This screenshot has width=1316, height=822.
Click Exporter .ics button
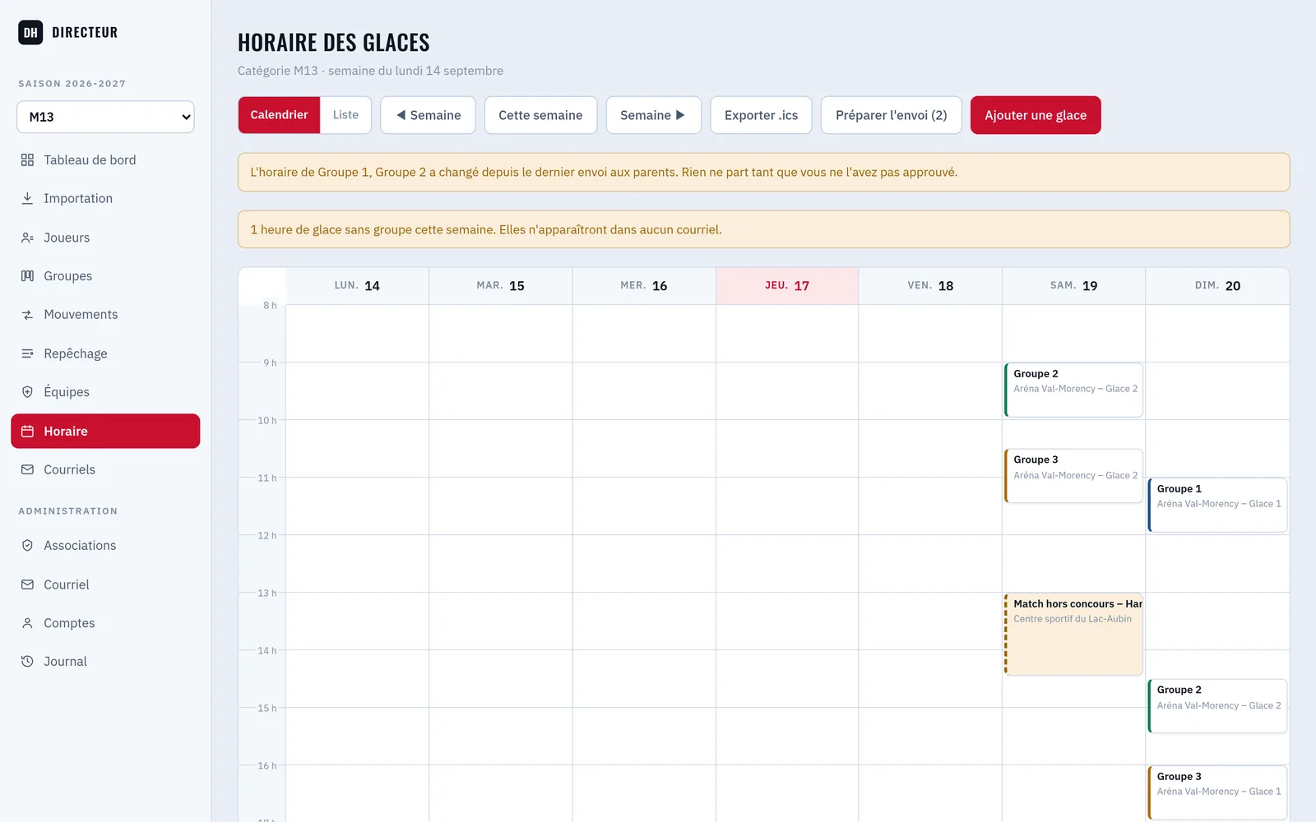[x=761, y=115]
